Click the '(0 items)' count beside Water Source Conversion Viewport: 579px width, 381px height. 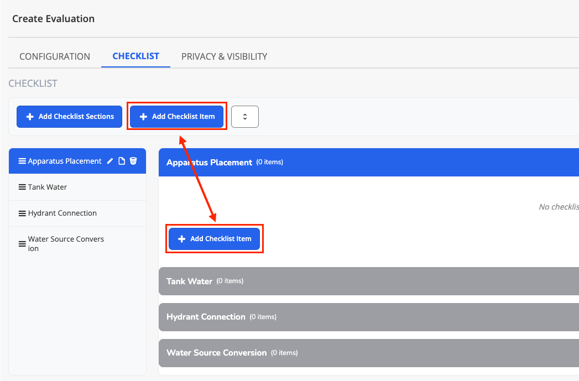(x=284, y=353)
